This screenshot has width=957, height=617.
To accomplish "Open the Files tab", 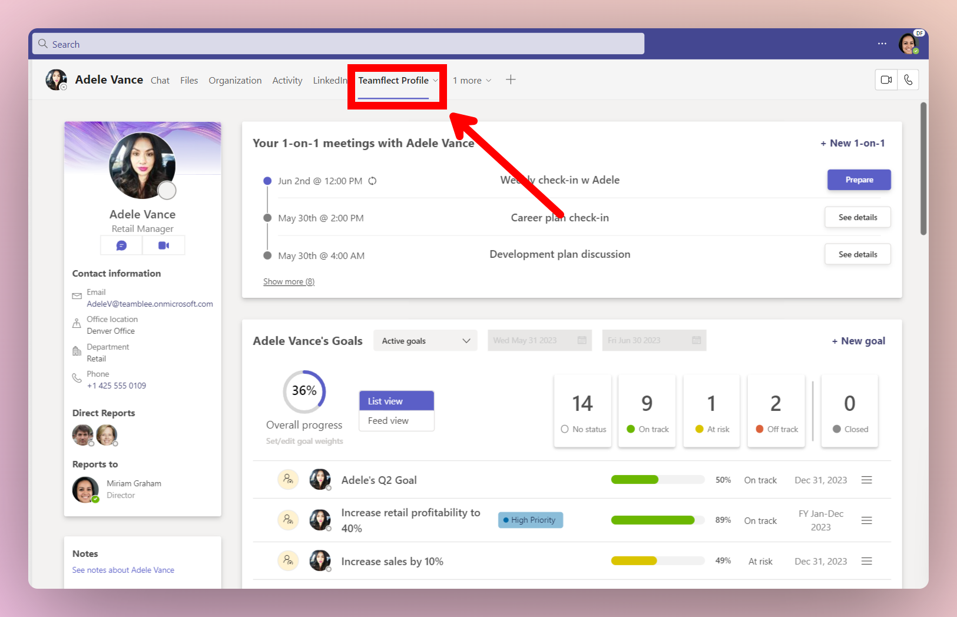I will (x=189, y=80).
